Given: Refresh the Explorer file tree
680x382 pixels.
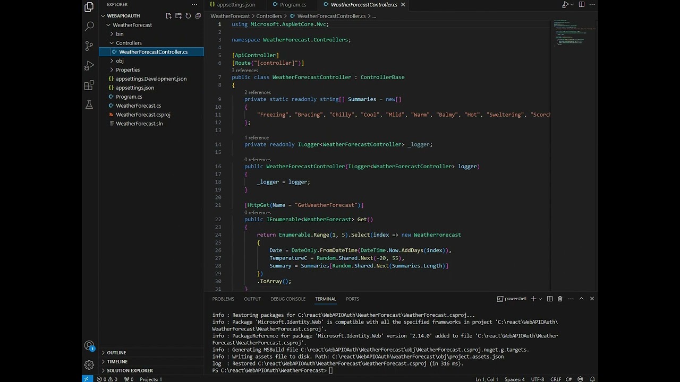Looking at the screenshot, I should [188, 16].
